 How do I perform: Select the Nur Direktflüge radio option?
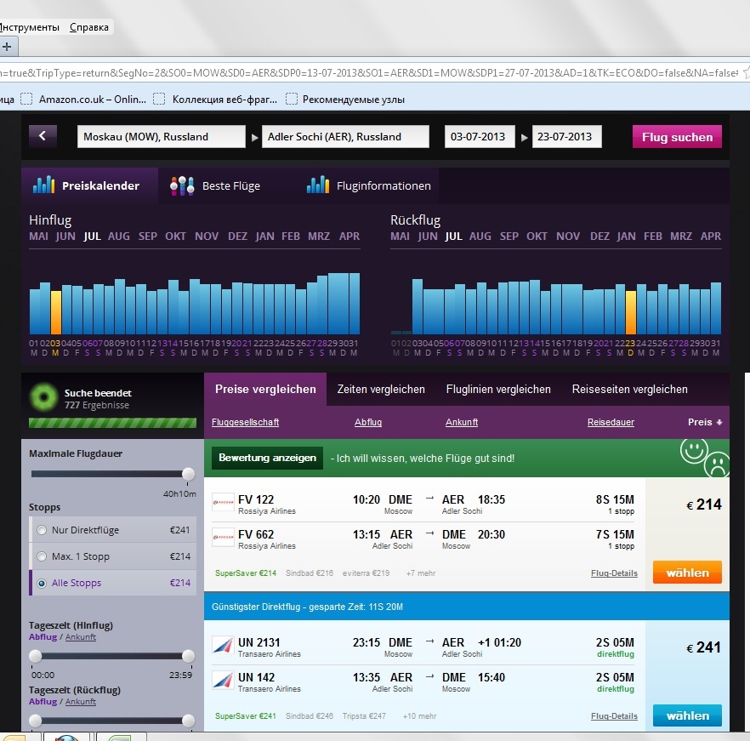(x=42, y=530)
